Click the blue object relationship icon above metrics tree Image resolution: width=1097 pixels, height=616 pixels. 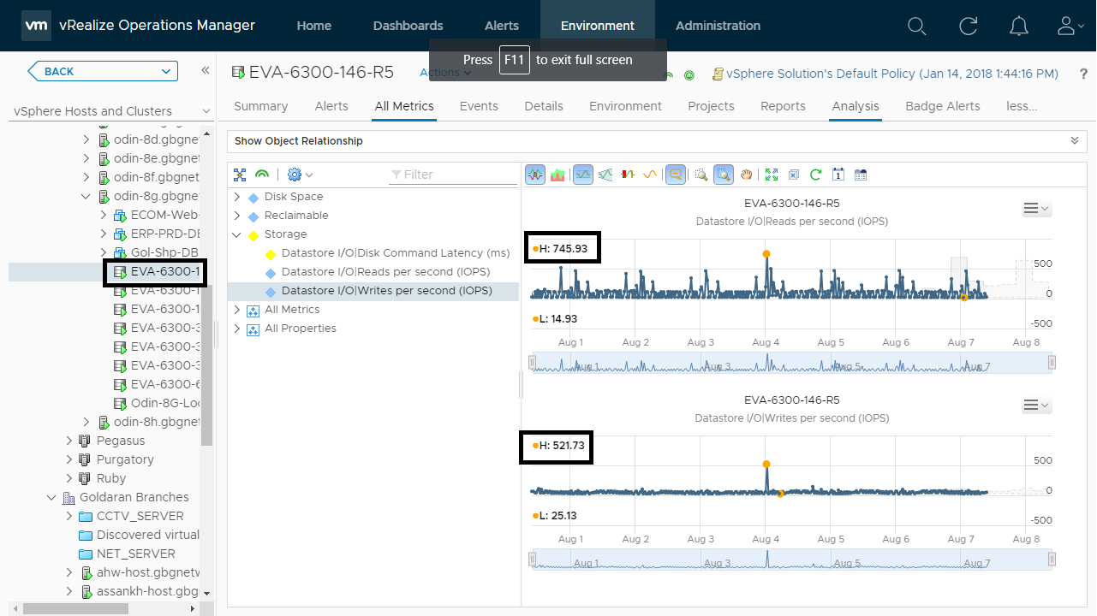coord(240,175)
